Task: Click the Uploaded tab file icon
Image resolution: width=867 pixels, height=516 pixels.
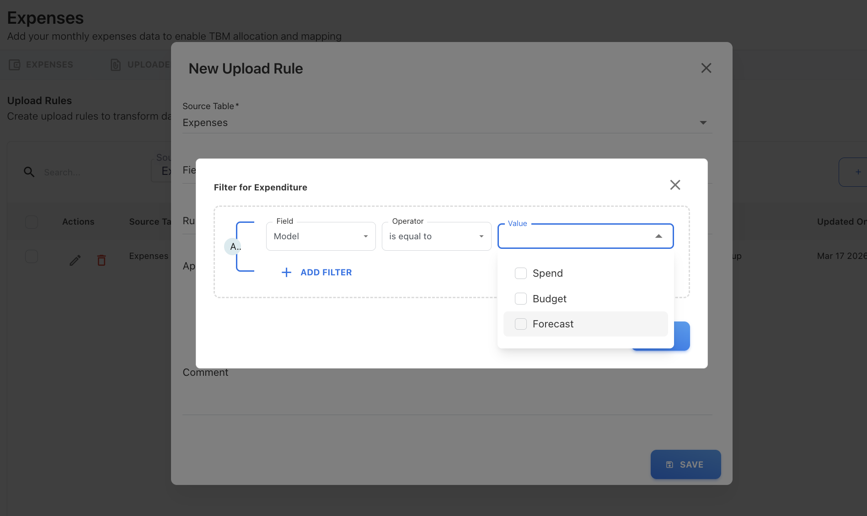Action: (x=116, y=65)
